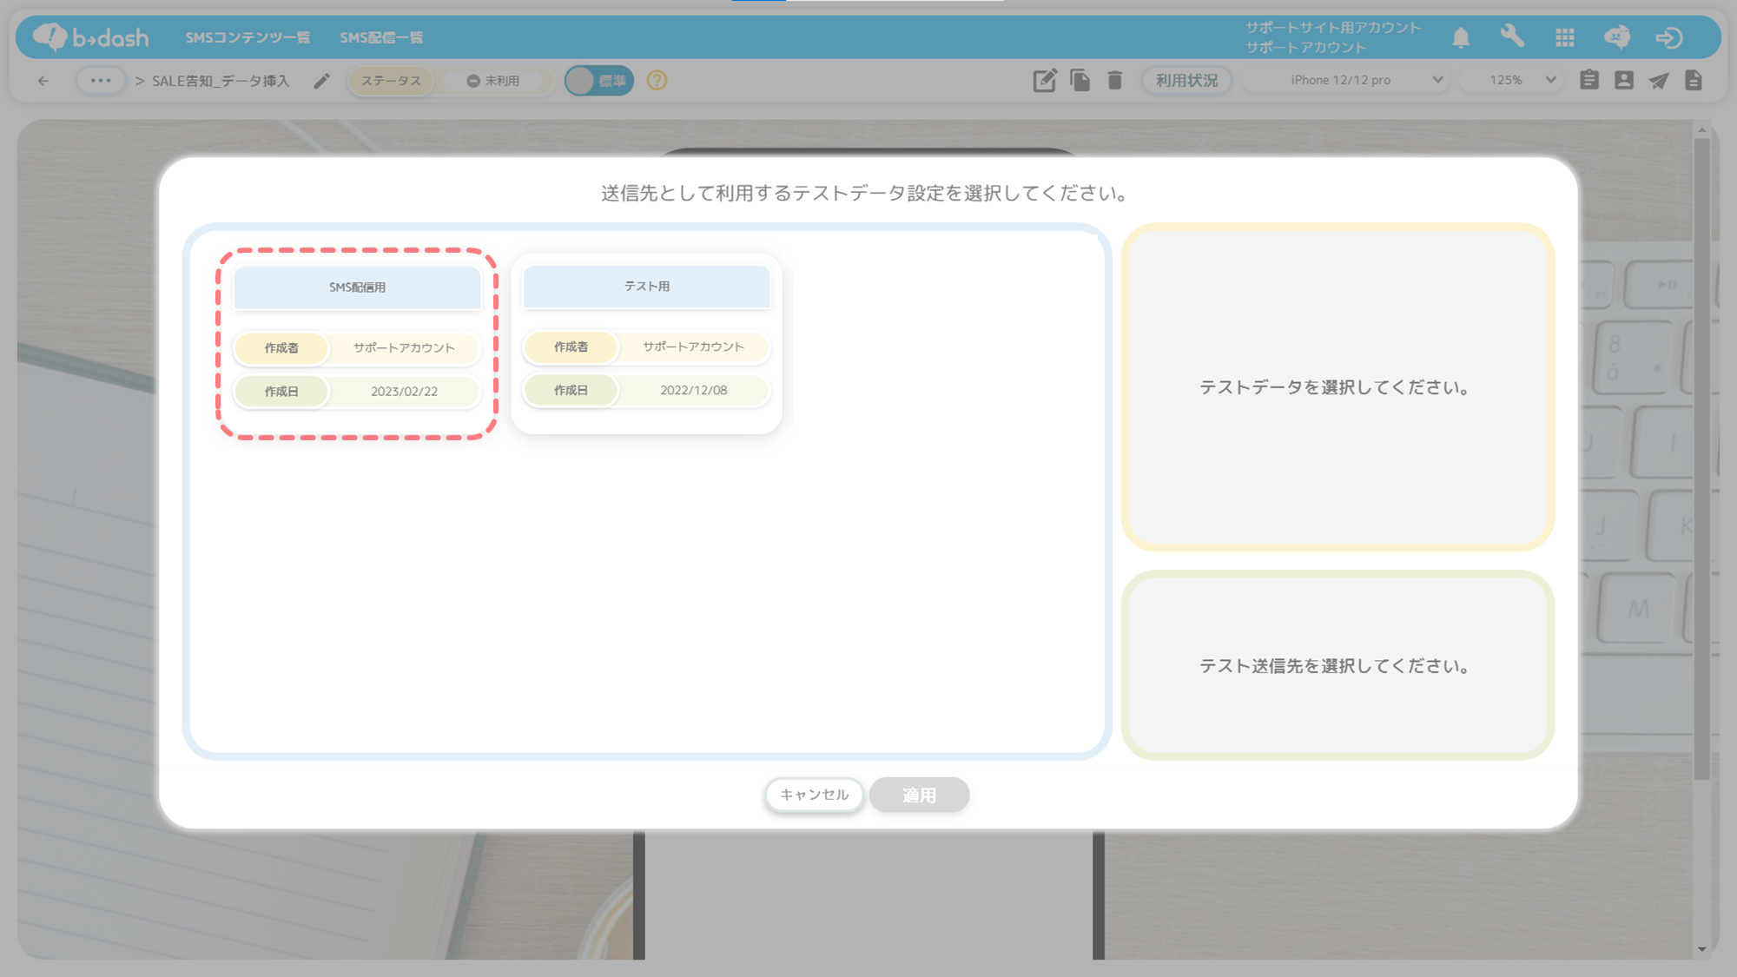The image size is (1737, 977).
Task: Click the trash delete icon
Action: point(1115,81)
